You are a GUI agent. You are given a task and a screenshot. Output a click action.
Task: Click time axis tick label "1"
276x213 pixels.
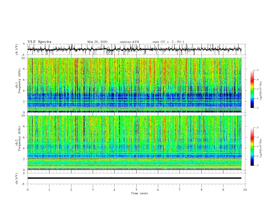49,190
